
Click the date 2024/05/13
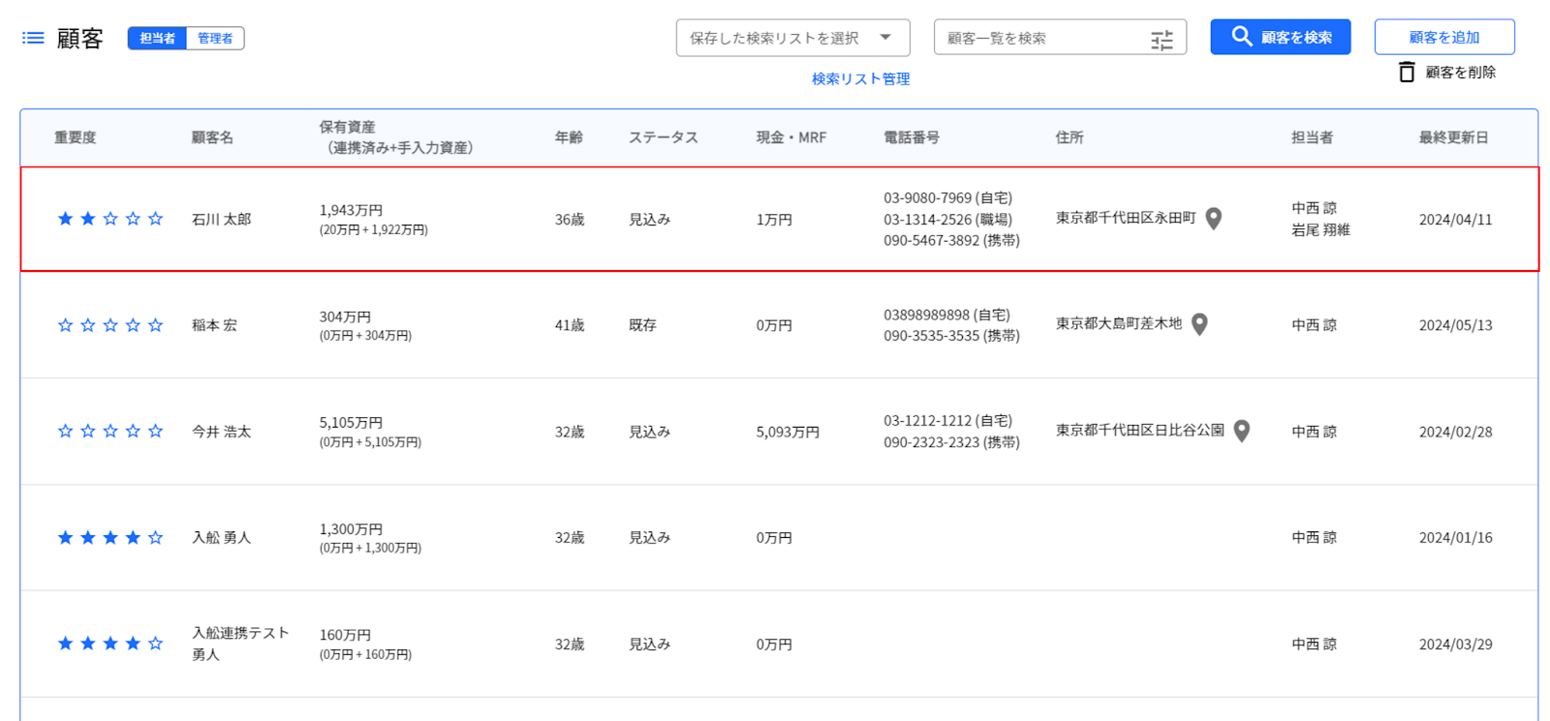coord(1455,325)
